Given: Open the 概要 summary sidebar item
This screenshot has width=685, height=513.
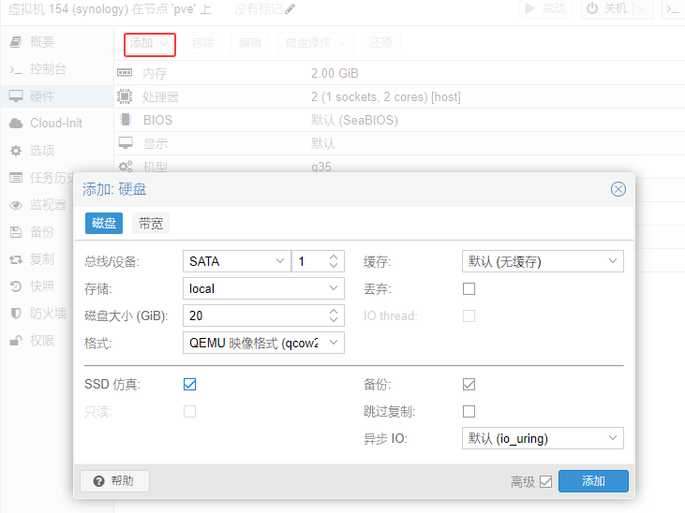Looking at the screenshot, I should 41,42.
